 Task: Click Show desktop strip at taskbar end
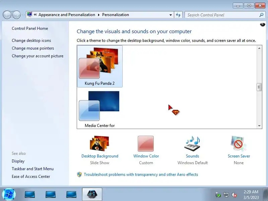[265, 195]
